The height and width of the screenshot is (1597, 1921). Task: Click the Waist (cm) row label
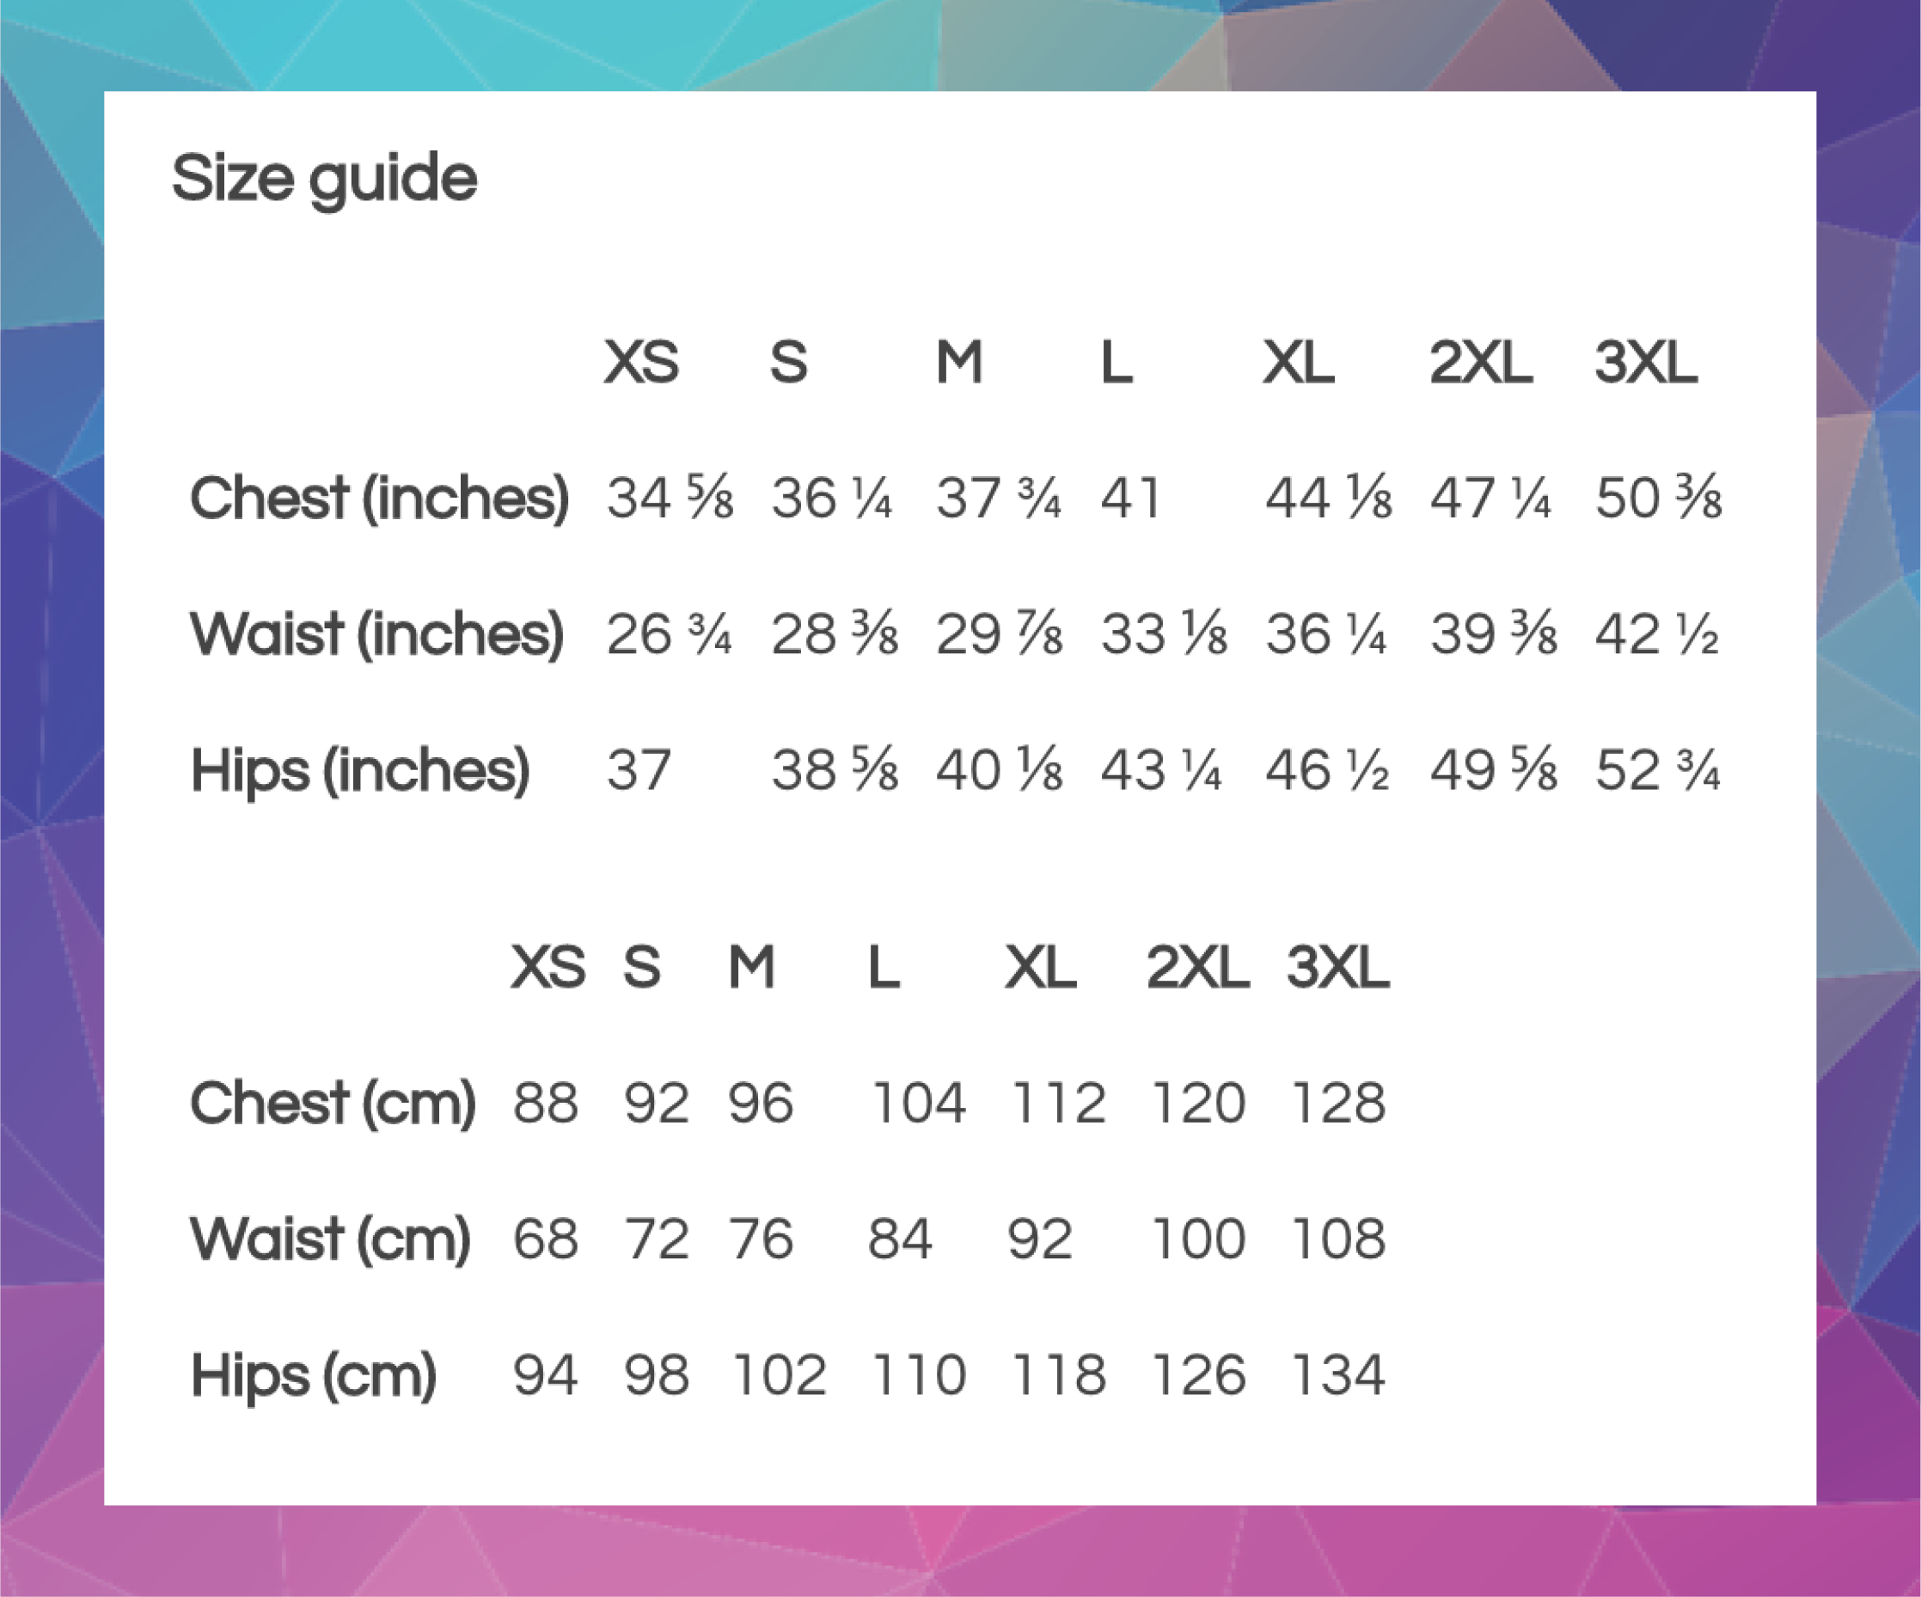[x=329, y=1239]
